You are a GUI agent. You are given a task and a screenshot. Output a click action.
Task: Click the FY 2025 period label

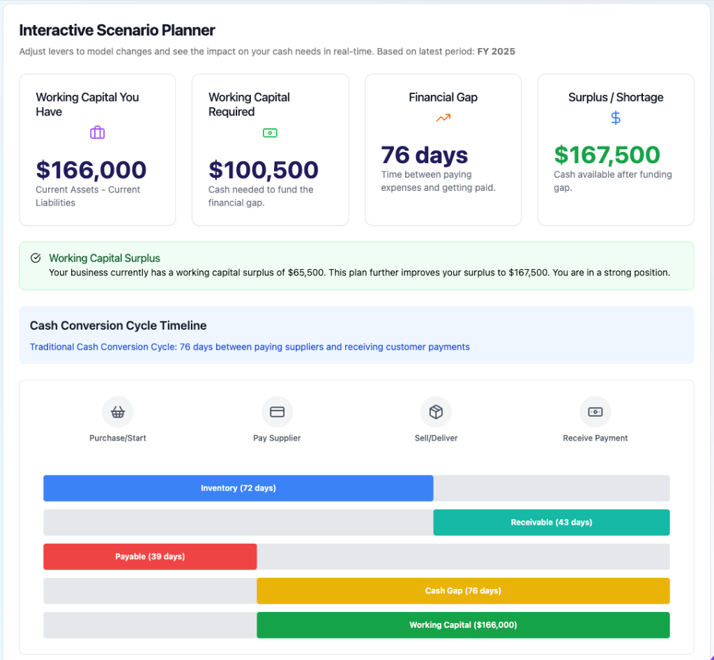[x=496, y=52]
